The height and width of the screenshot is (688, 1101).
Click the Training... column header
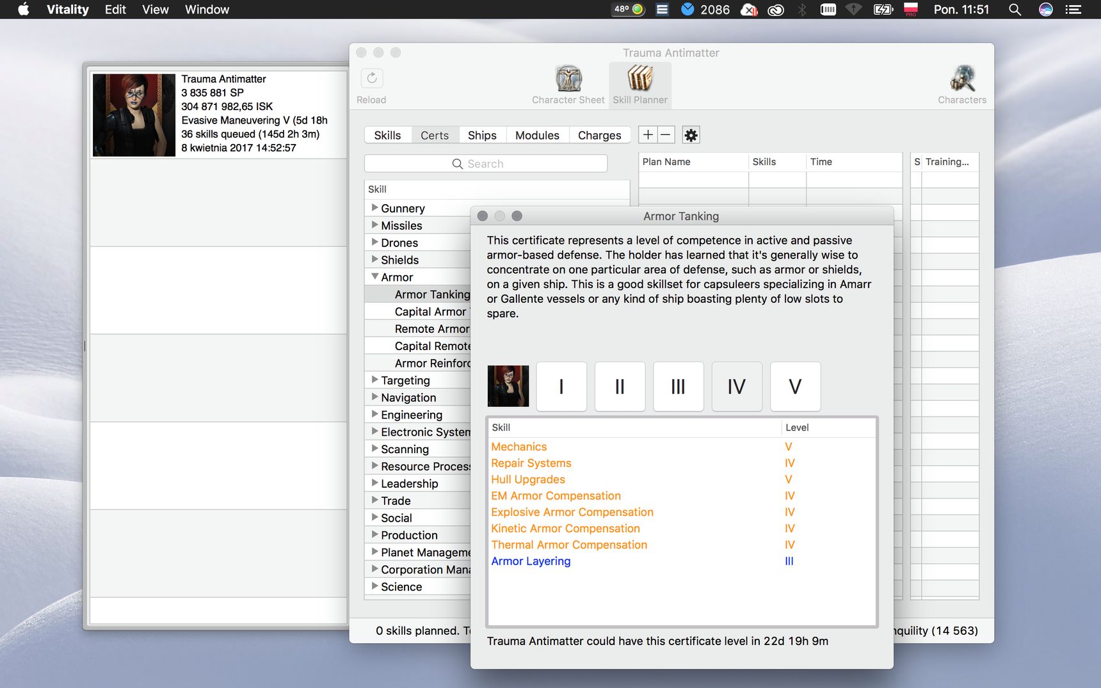click(x=950, y=162)
